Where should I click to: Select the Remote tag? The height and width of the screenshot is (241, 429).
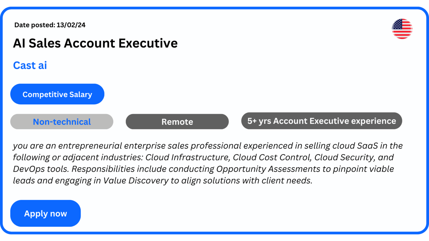point(177,122)
